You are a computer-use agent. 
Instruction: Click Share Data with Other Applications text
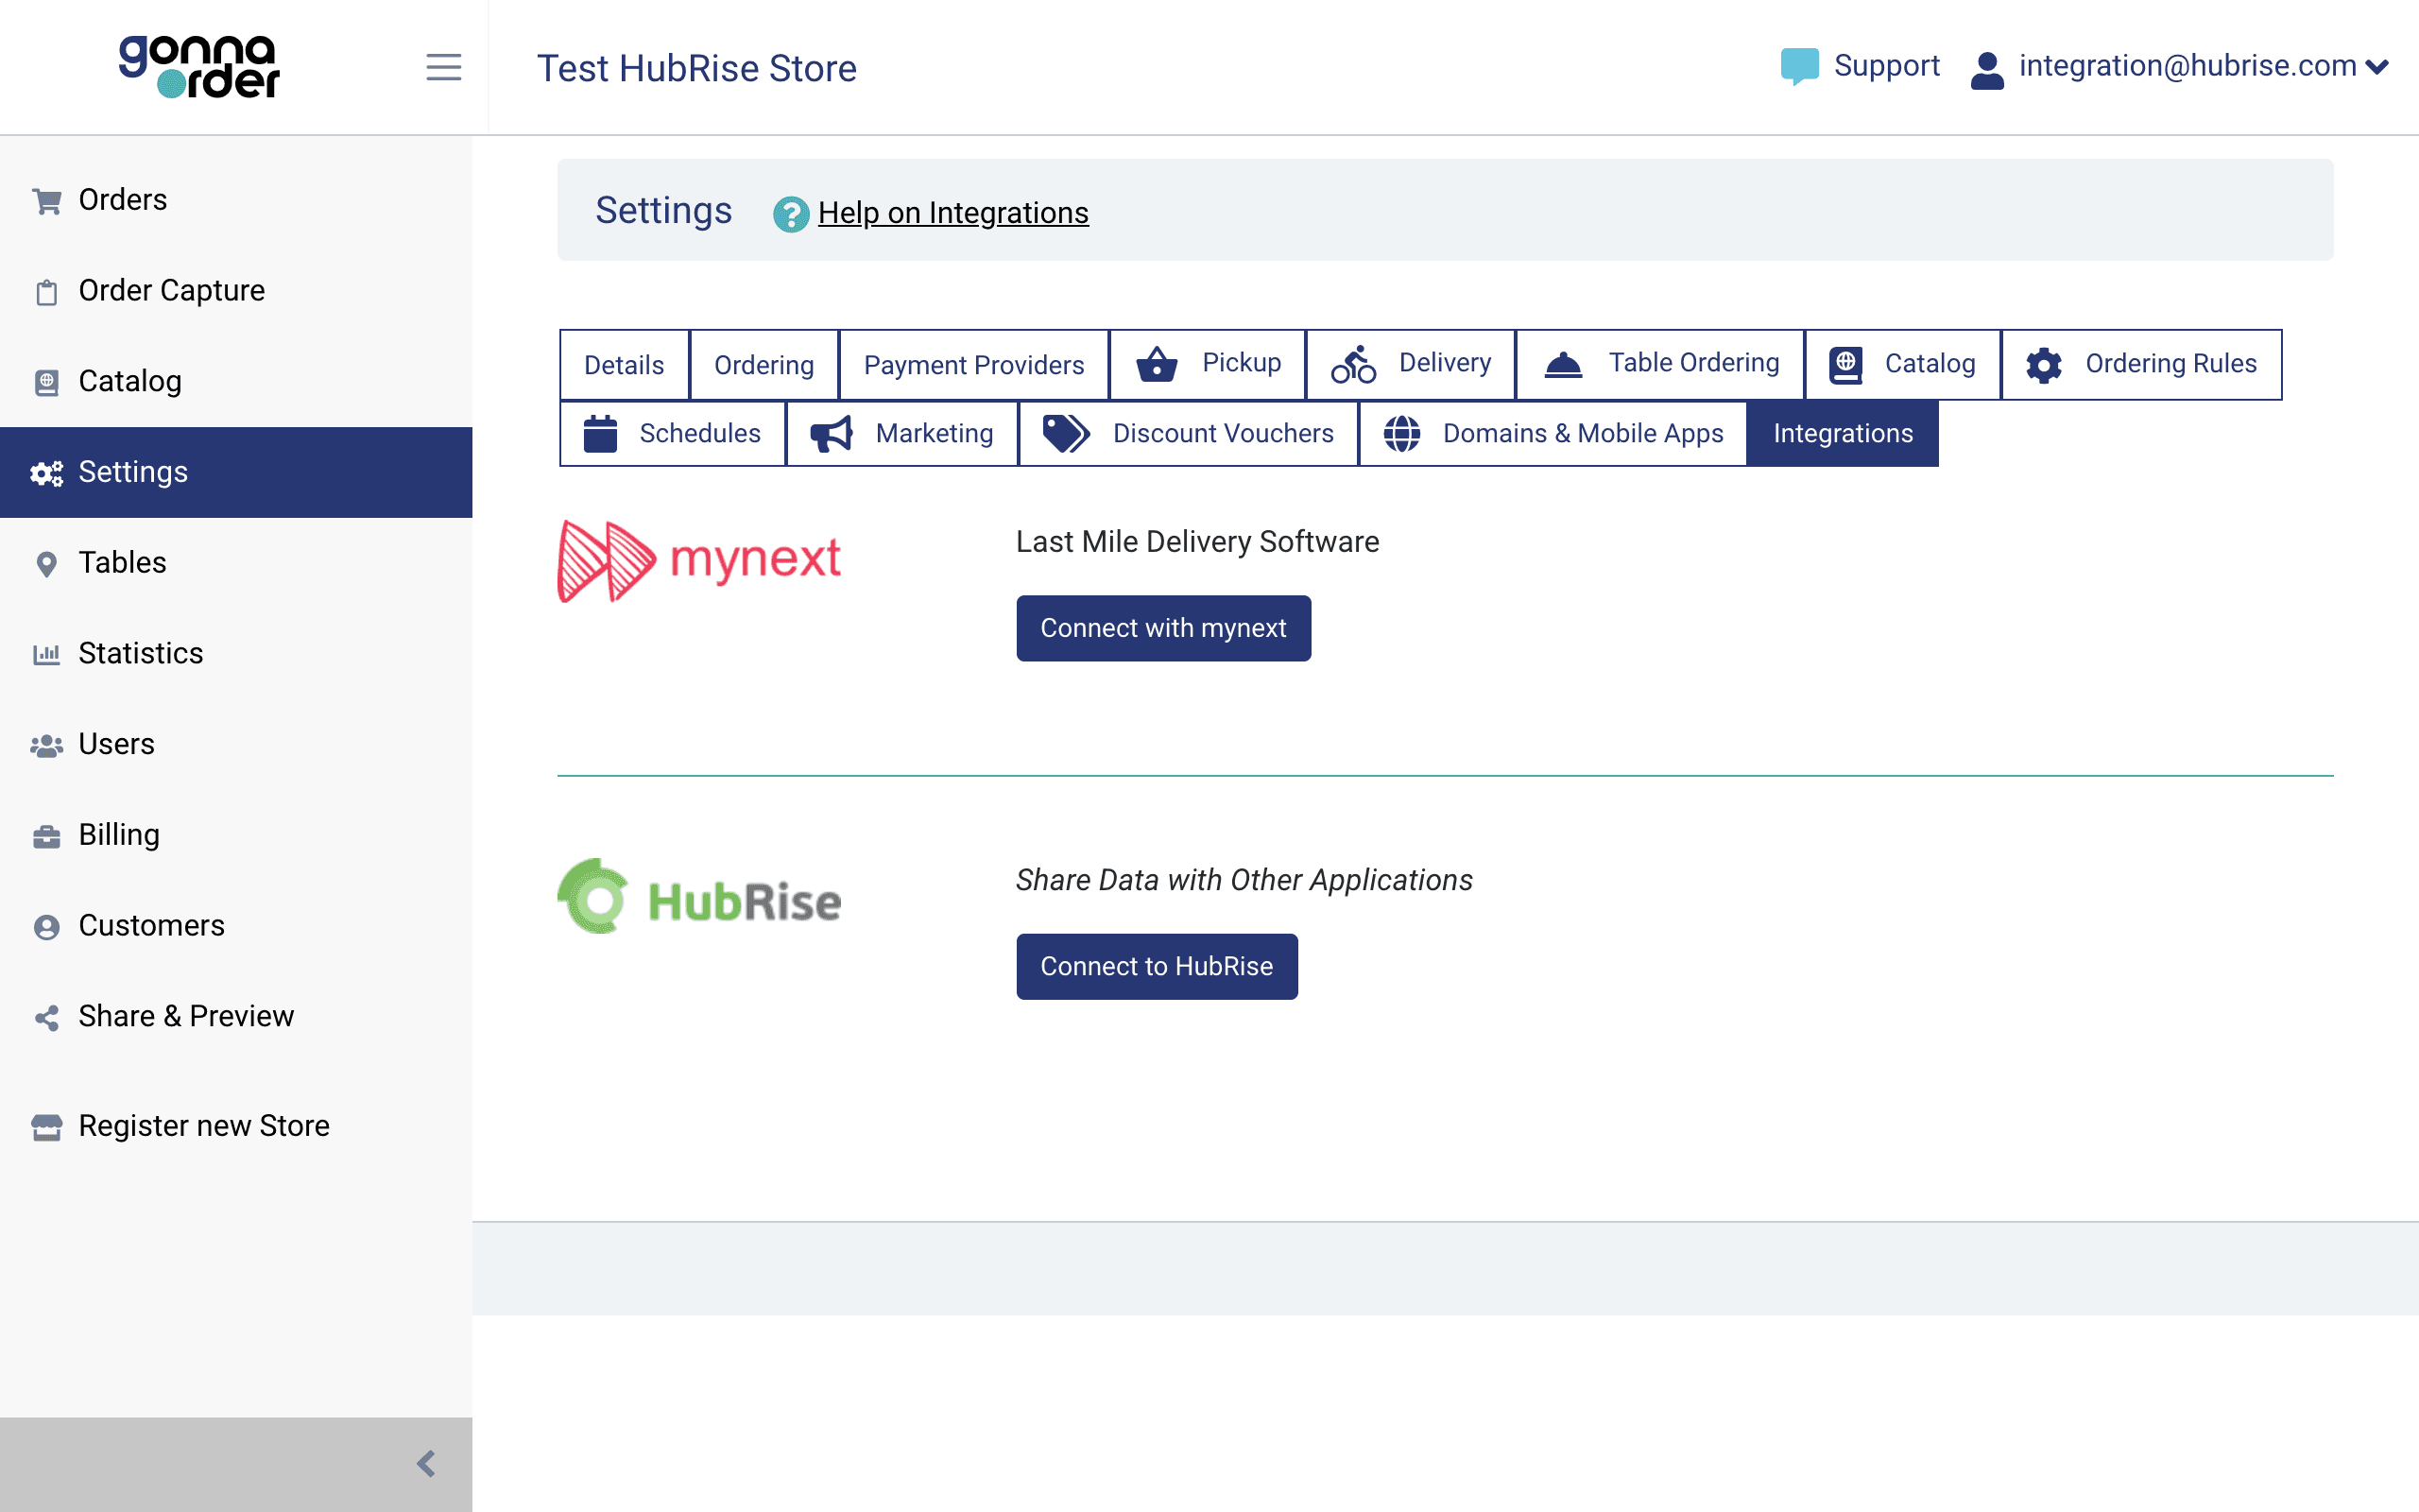pyautogui.click(x=1244, y=880)
